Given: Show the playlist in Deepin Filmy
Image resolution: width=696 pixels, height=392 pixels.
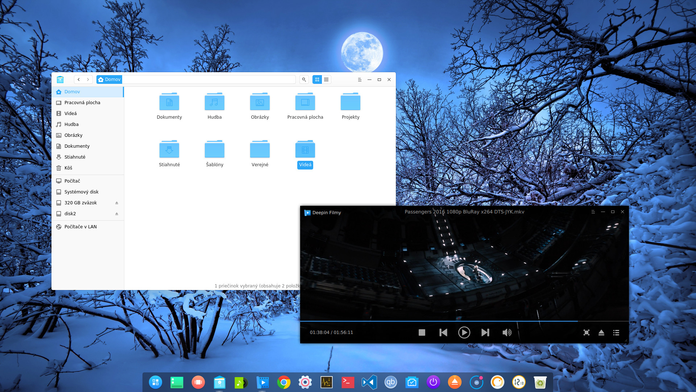Looking at the screenshot, I should pos(616,332).
